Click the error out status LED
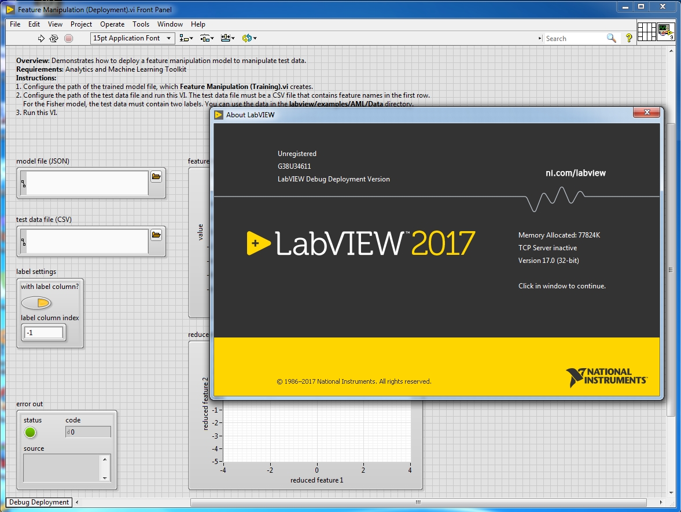Viewport: 681px width, 512px height. click(x=30, y=433)
